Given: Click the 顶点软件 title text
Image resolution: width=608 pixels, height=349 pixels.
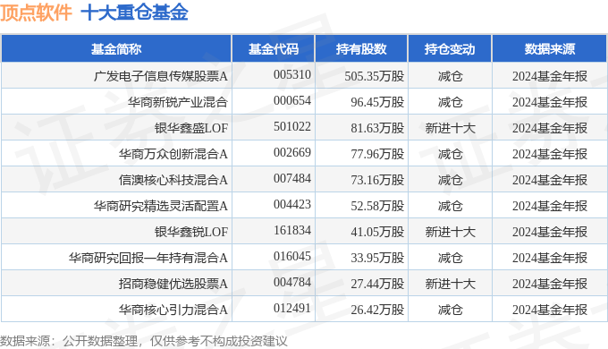Looking at the screenshot, I should click(x=36, y=13).
